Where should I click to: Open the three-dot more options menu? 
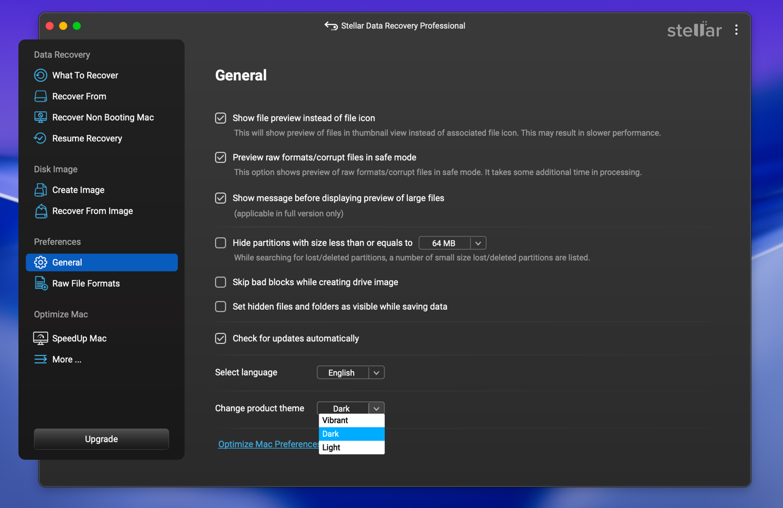[736, 30]
